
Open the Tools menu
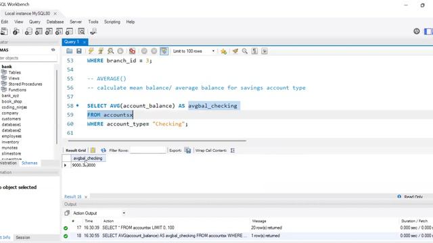[x=93, y=22]
